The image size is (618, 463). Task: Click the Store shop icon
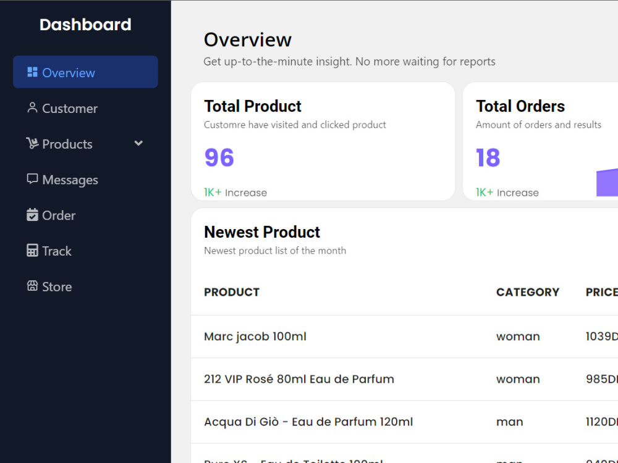[32, 286]
